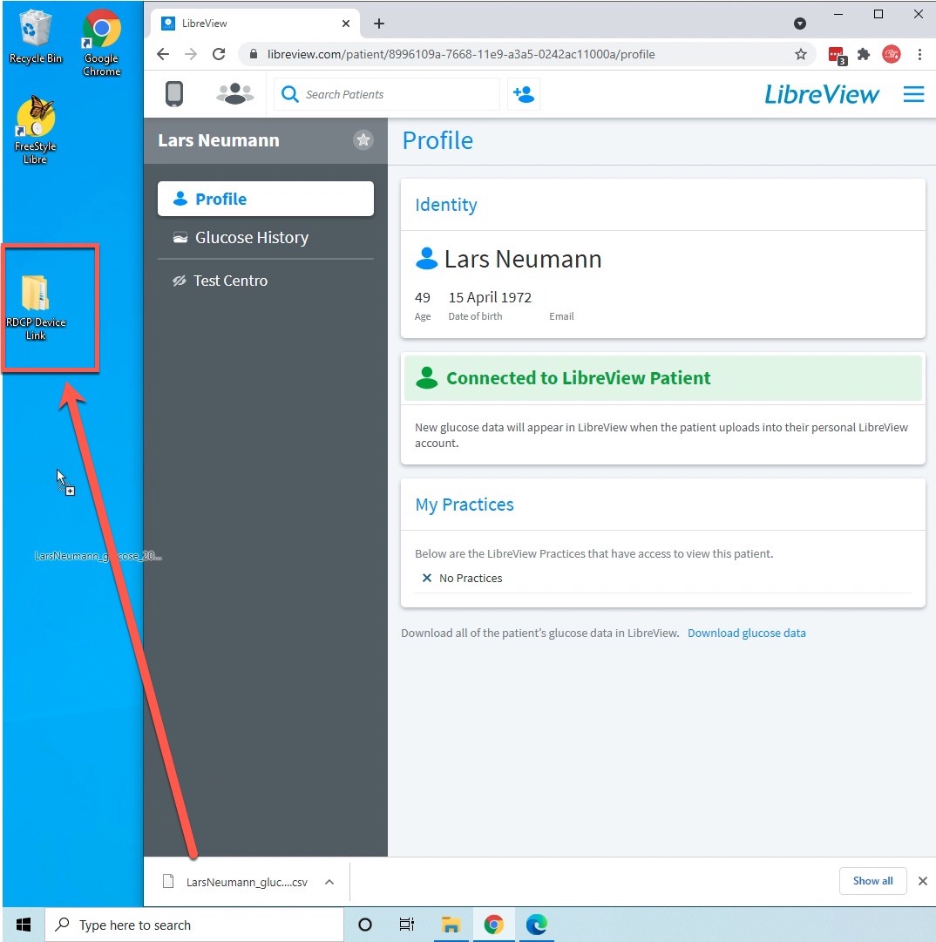Click into the Search Patients field
The width and height of the screenshot is (936, 942).
(x=387, y=94)
